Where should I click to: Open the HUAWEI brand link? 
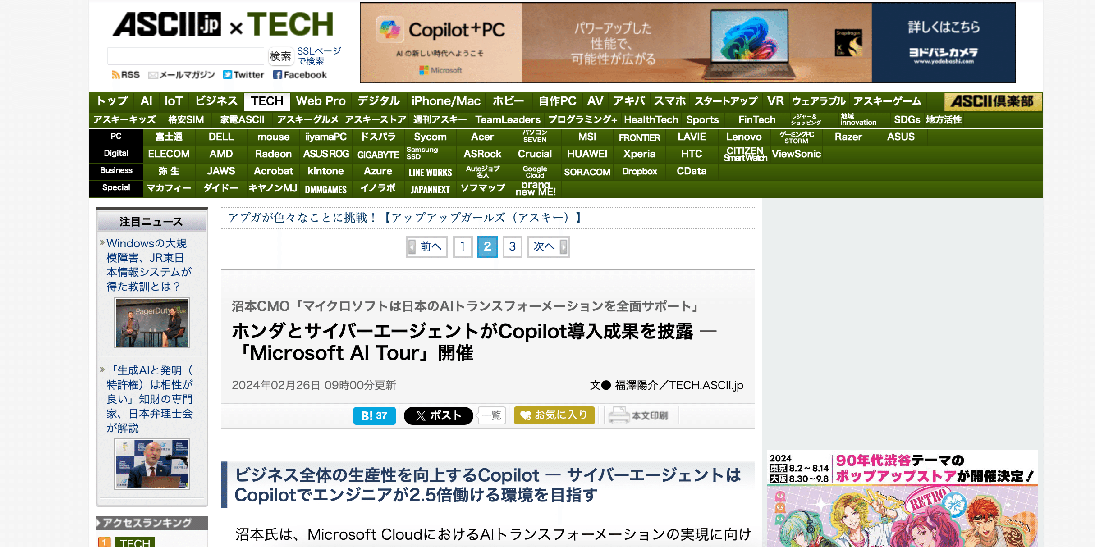point(587,154)
